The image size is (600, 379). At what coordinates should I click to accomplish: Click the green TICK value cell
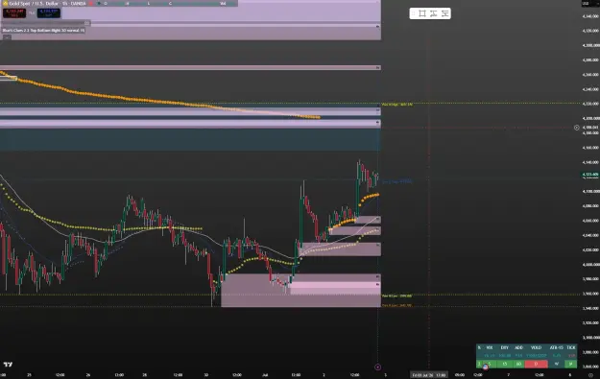(571, 364)
